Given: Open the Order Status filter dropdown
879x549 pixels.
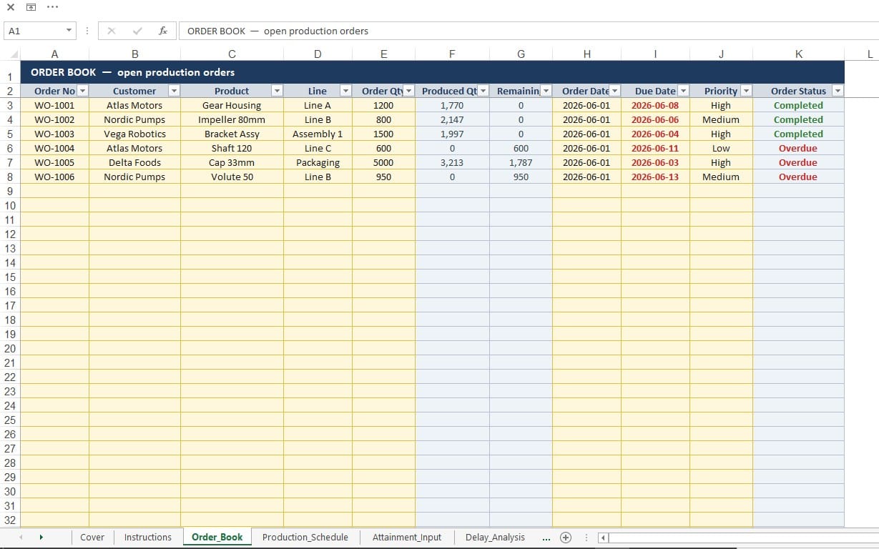Looking at the screenshot, I should (838, 91).
